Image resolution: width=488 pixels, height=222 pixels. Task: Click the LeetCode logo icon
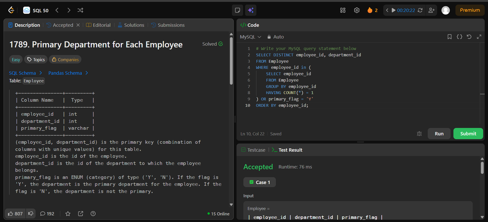11,10
